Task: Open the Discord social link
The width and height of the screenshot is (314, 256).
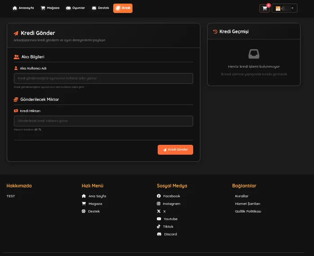Action: click(x=171, y=234)
